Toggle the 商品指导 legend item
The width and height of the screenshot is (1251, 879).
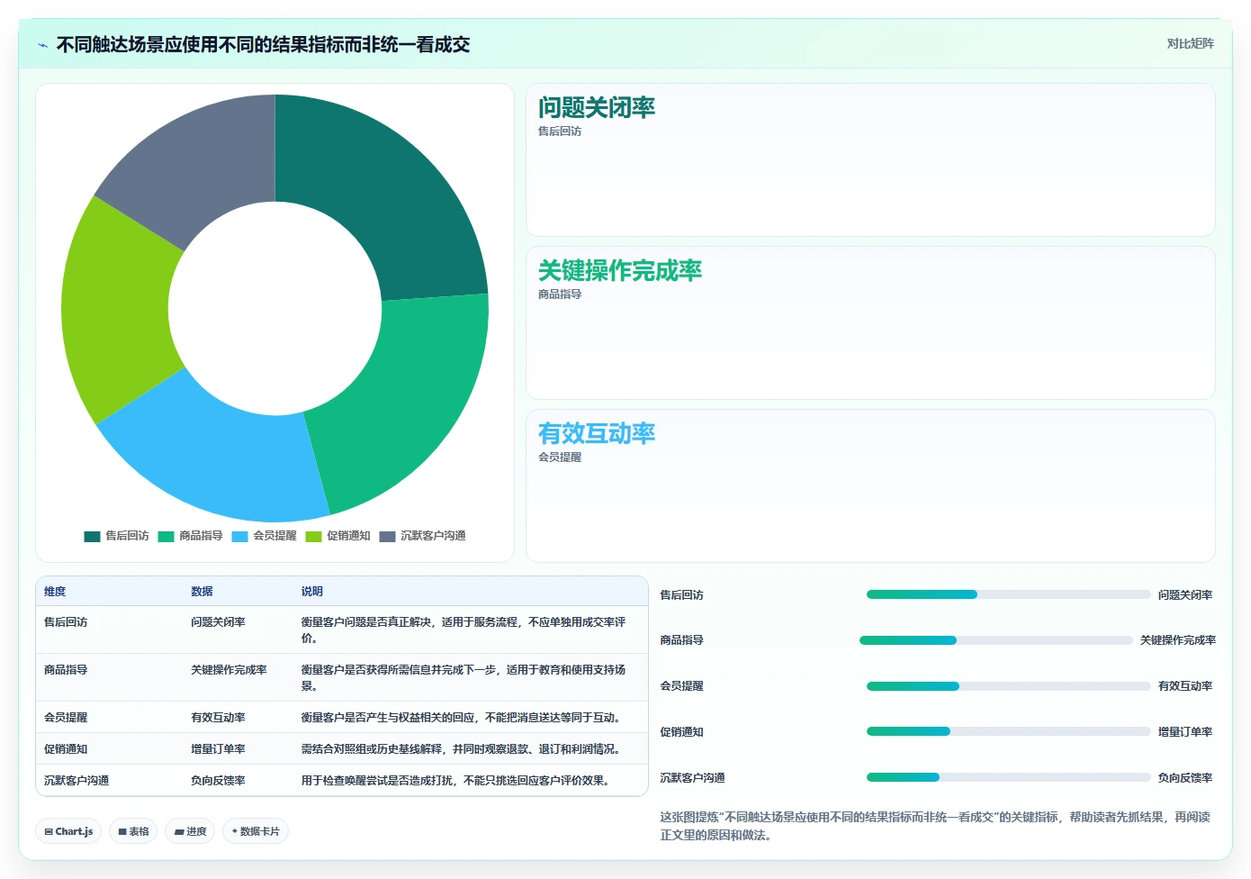click(x=190, y=536)
